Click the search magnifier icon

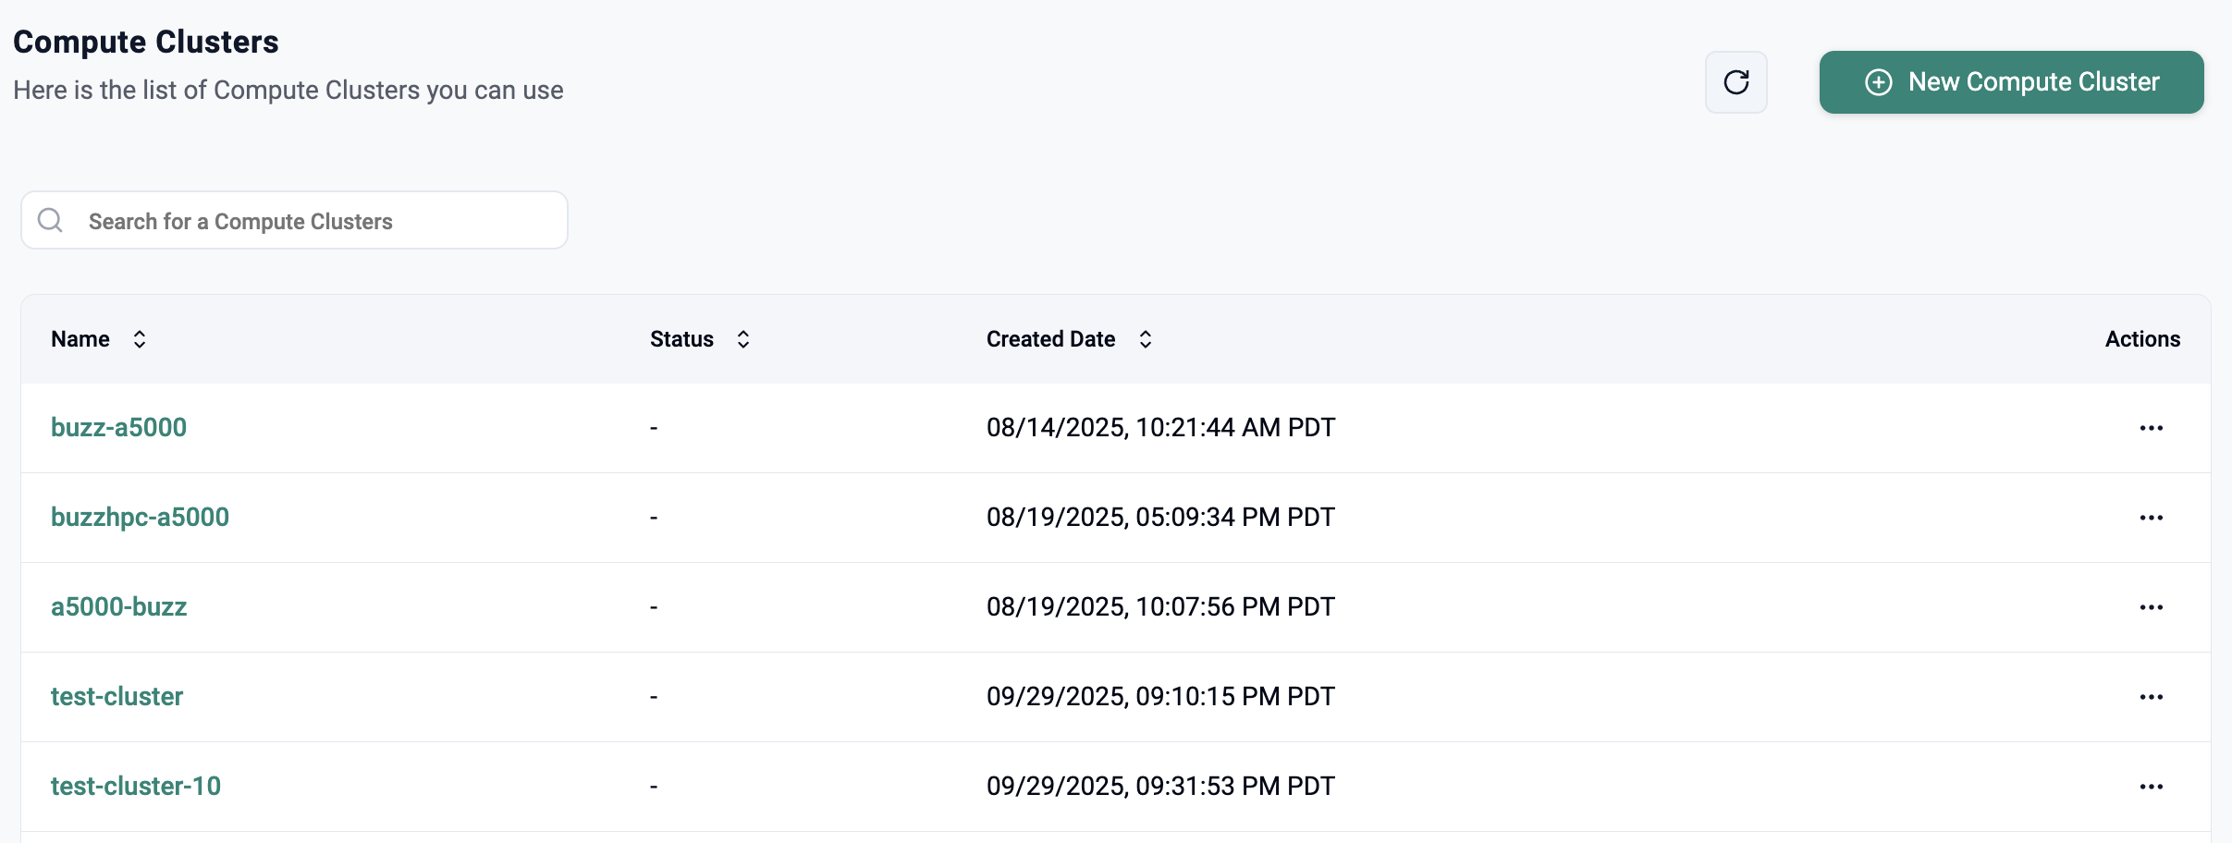(50, 220)
